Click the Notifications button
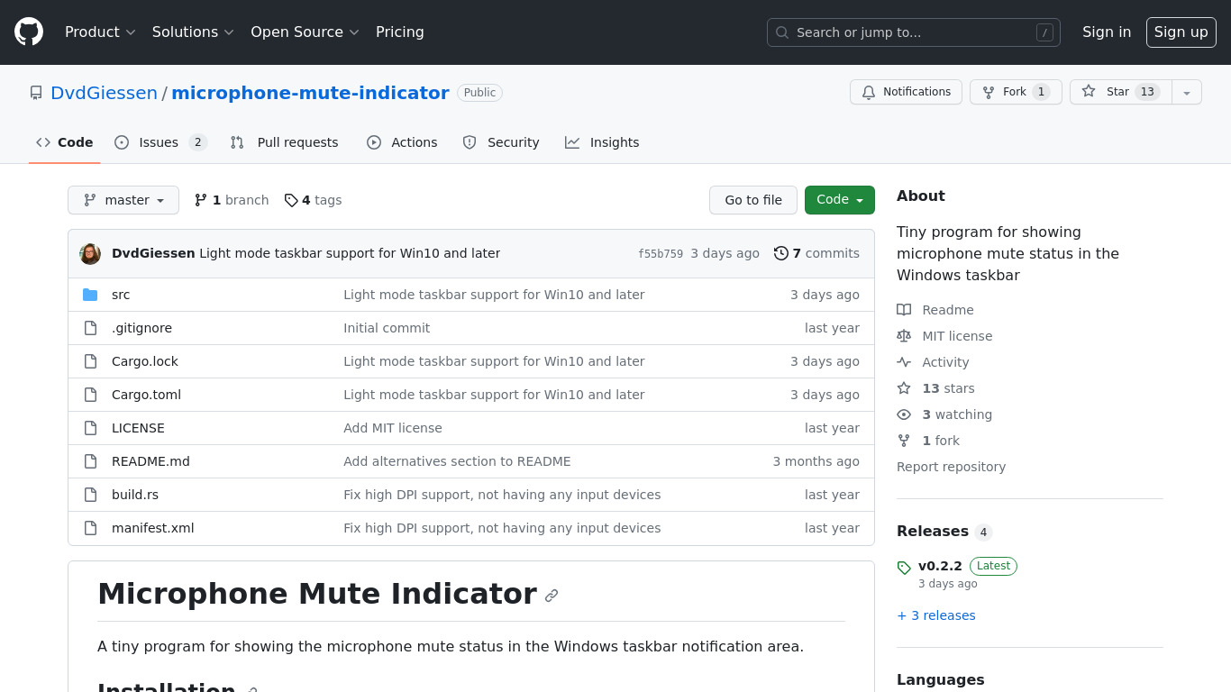Viewport: 1231px width, 692px height. 907,92
